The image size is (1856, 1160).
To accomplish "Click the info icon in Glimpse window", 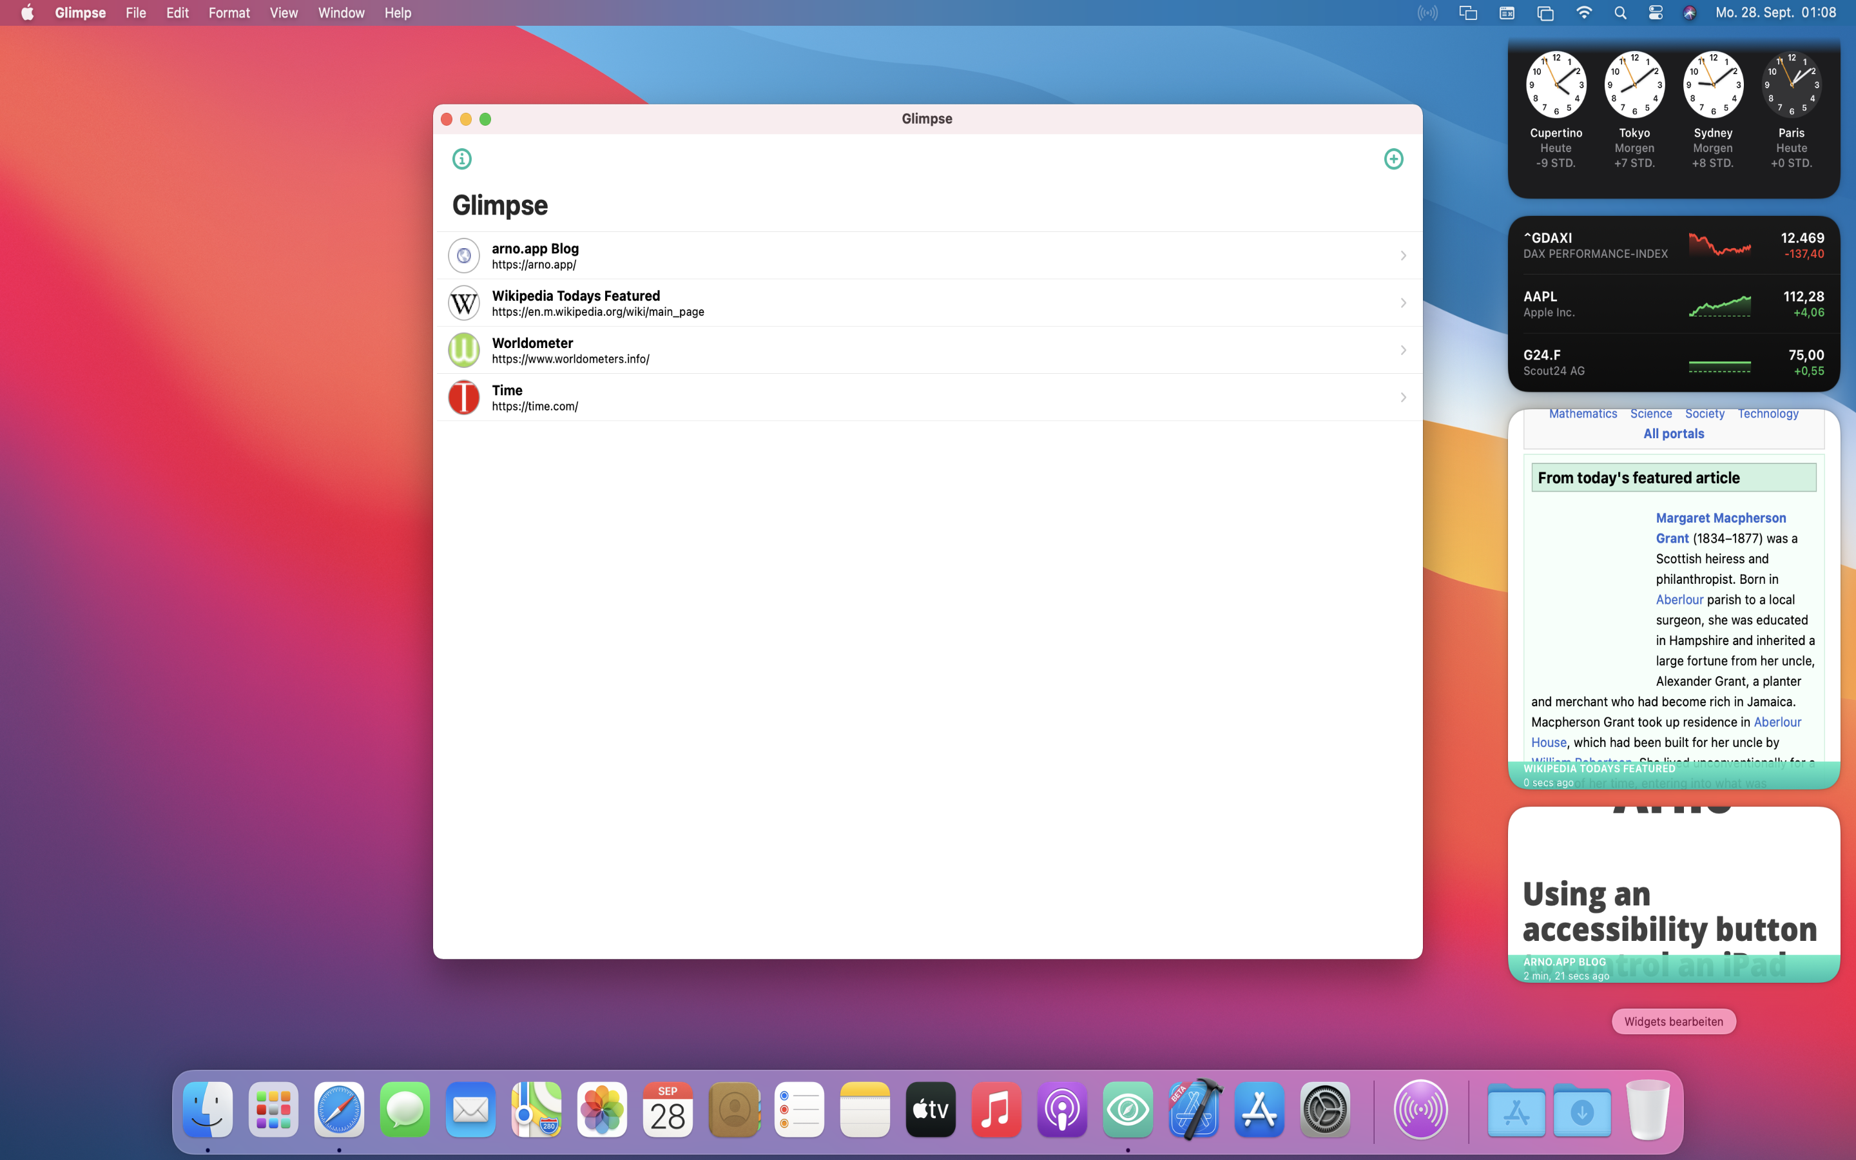I will pyautogui.click(x=461, y=159).
